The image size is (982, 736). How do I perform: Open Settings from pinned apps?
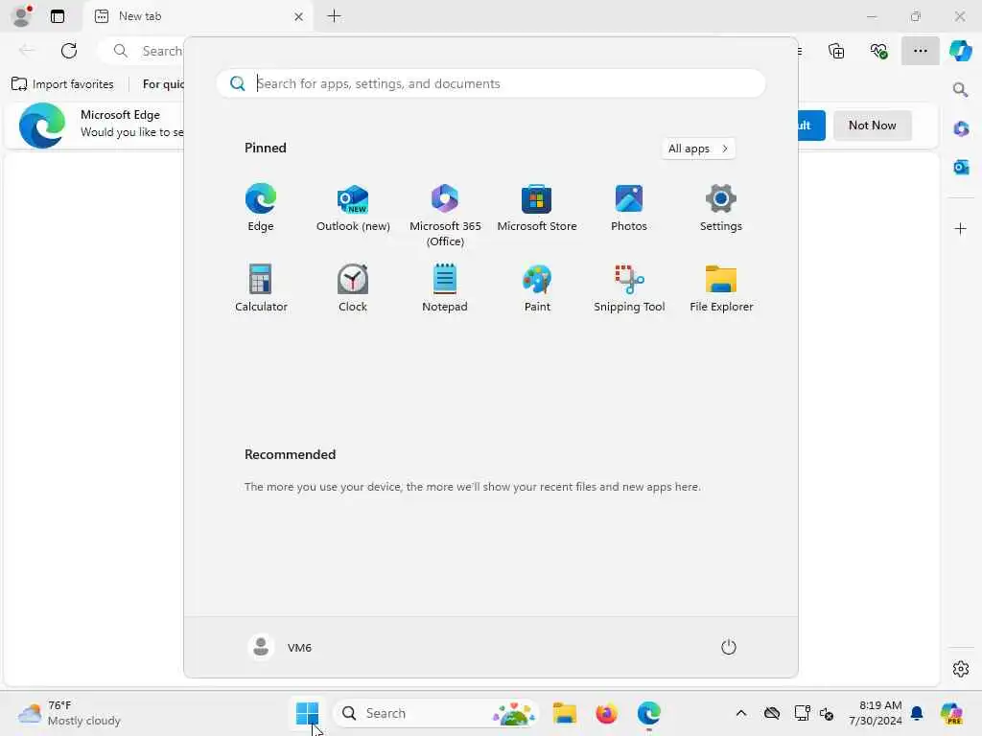(721, 208)
